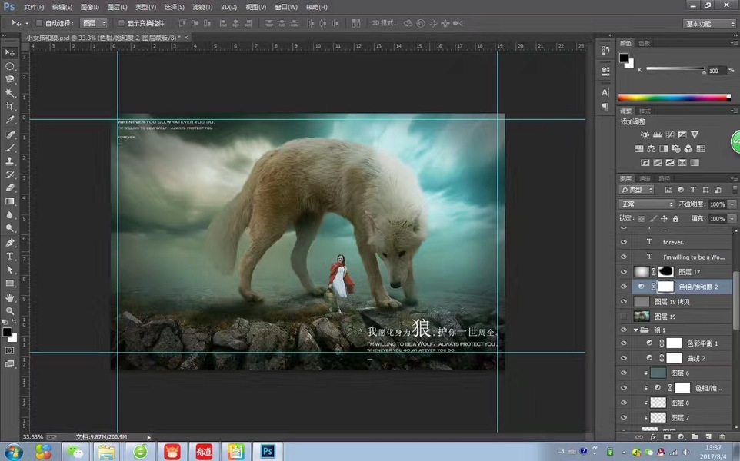Click the delete layer trash icon
Screen dimensions: 740x461
(x=721, y=436)
